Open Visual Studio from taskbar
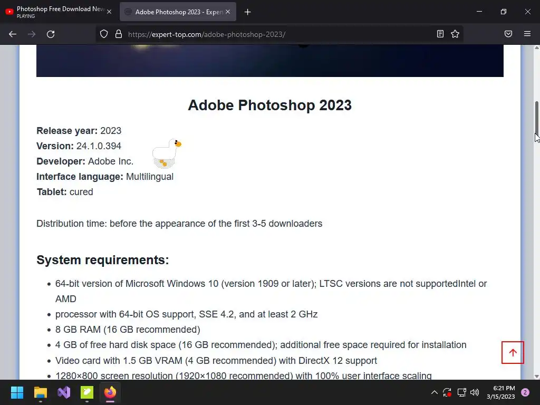 (x=64, y=392)
